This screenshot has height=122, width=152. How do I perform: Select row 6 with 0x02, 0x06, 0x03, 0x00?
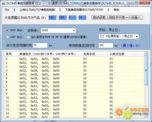pyautogui.click(x=74, y=82)
